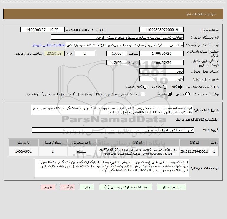Click the quantity cell showing 1

(53, 151)
